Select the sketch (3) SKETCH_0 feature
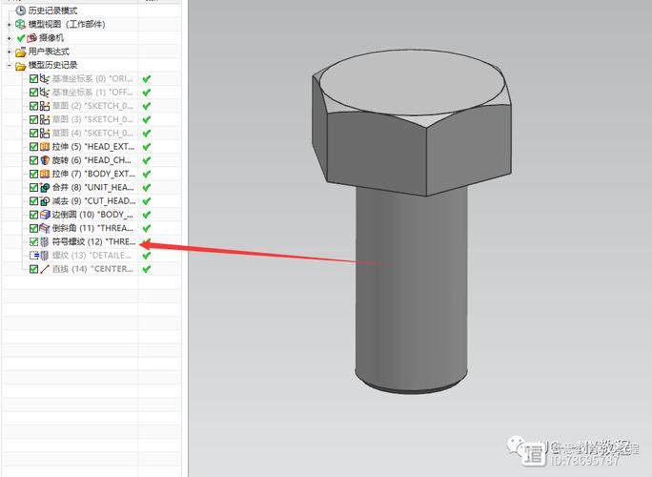 click(92, 119)
